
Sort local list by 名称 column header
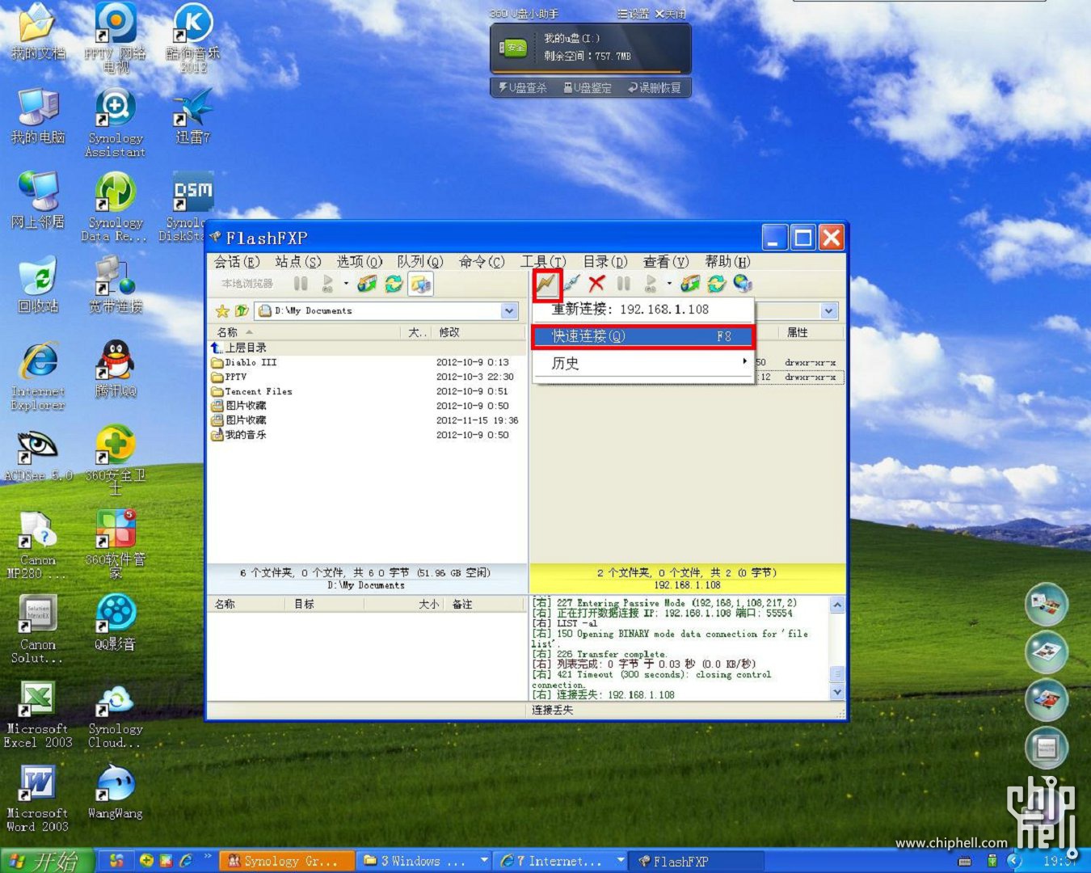click(x=304, y=332)
